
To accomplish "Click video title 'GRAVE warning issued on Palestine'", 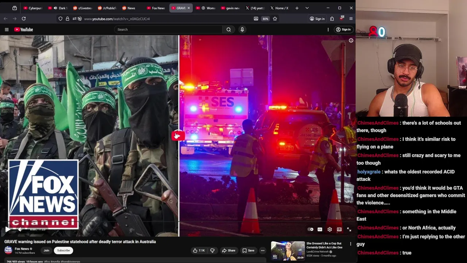I will pyautogui.click(x=80, y=241).
